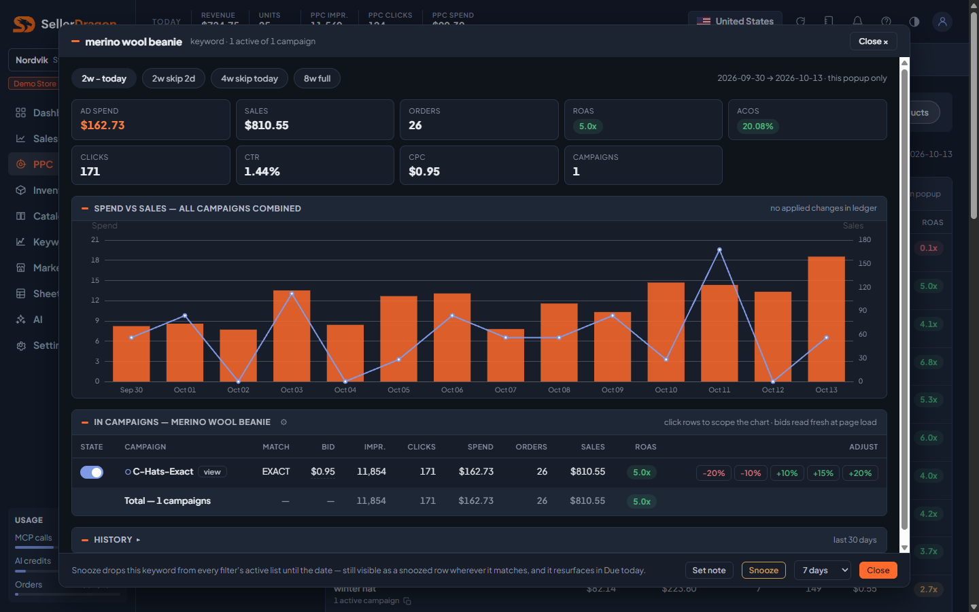Apply the +15% bid adjustment
This screenshot has width=979, height=612.
point(823,473)
